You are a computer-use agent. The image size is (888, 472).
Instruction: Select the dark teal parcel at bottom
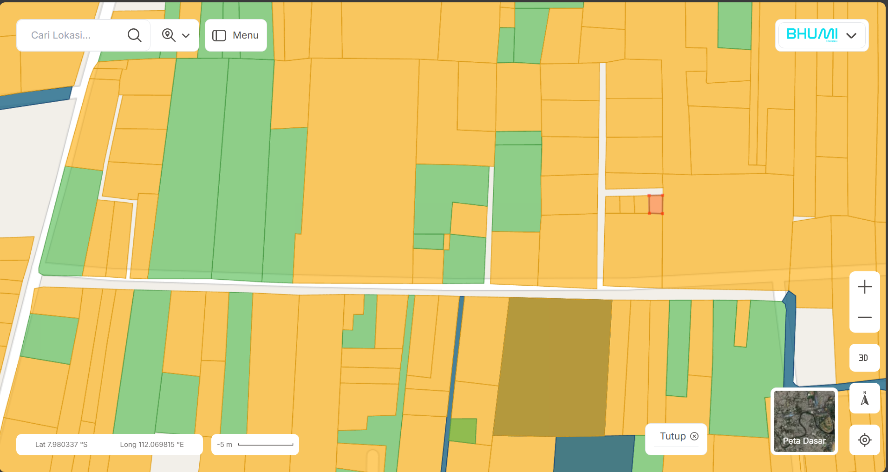coord(594,454)
